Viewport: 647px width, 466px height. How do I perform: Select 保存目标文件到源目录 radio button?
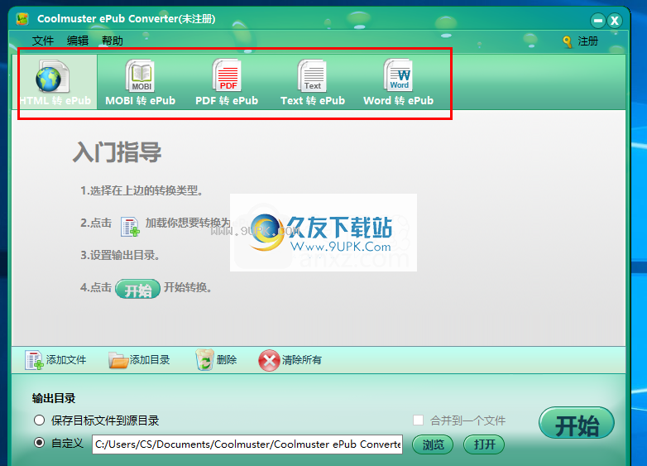[x=39, y=420]
